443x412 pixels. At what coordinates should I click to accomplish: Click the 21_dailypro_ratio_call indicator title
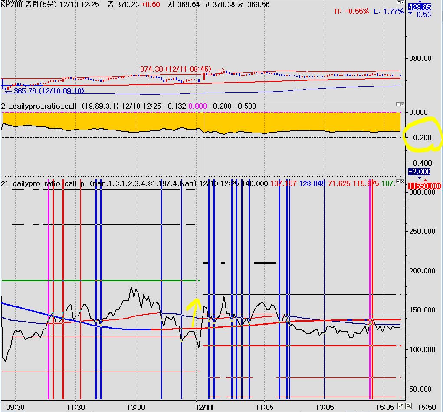[39, 106]
